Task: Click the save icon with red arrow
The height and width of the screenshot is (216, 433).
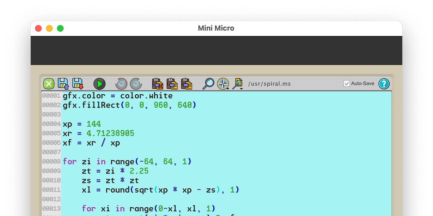Action: (x=78, y=84)
